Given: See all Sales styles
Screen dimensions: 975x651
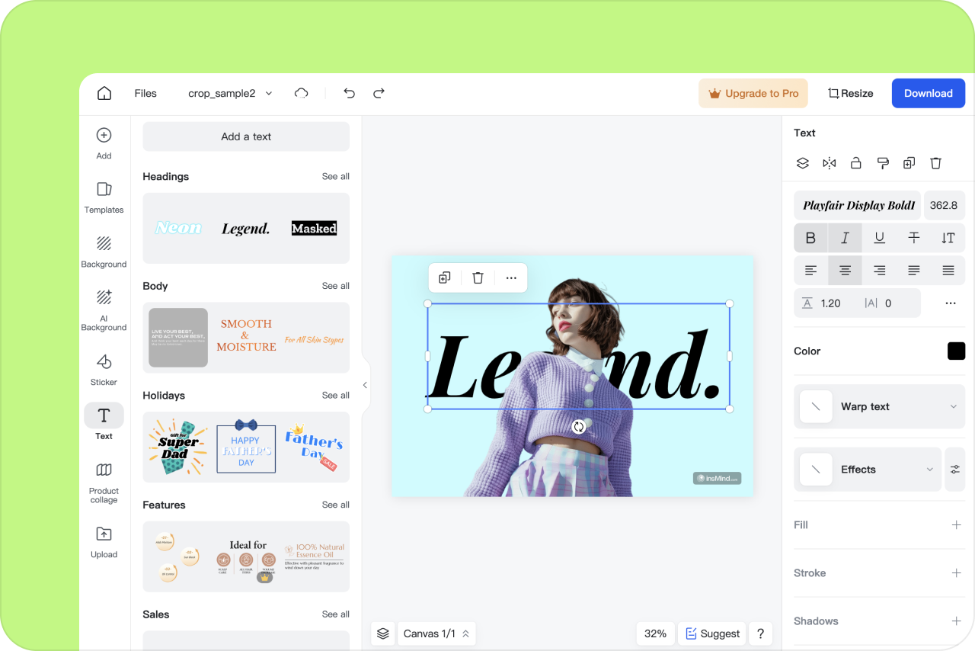Looking at the screenshot, I should click(335, 614).
